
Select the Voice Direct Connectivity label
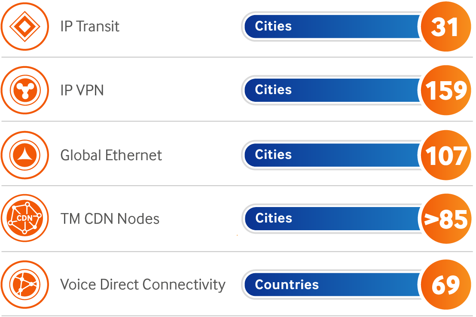click(143, 284)
